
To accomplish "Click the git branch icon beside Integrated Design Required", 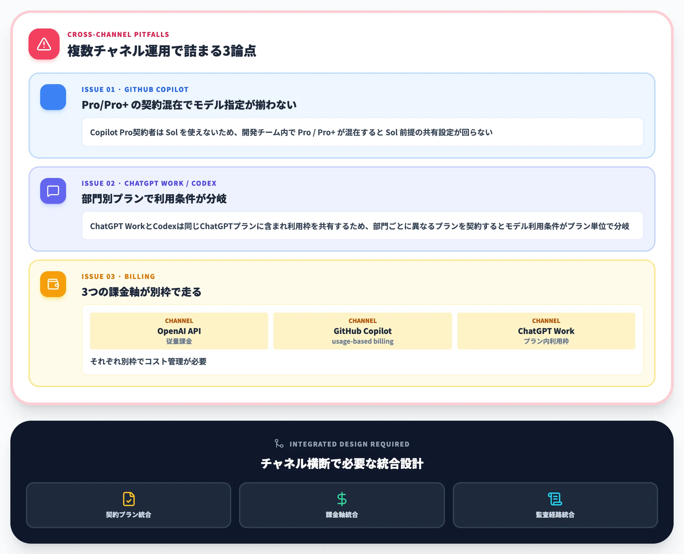I will tap(279, 444).
